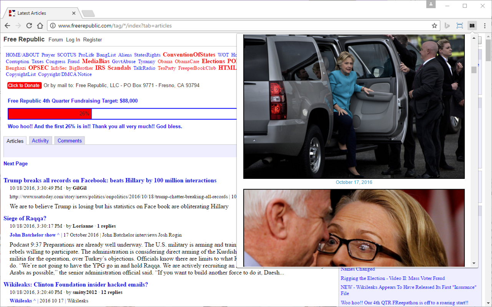Open the ConventionOfStates tag link
Screen dimensions: 492x307
[x=189, y=54]
